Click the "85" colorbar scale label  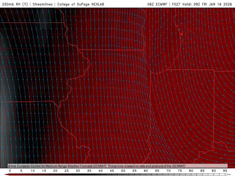coord(202,171)
